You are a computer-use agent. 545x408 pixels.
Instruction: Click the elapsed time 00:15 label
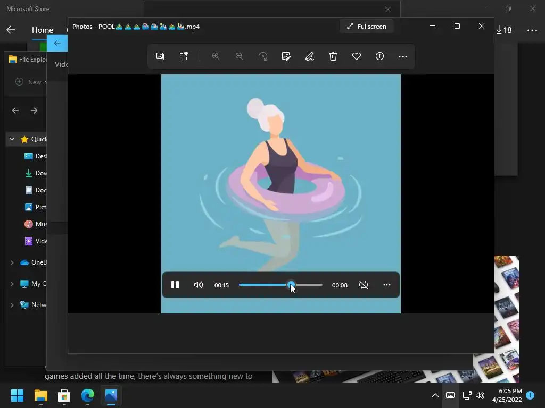pyautogui.click(x=221, y=285)
